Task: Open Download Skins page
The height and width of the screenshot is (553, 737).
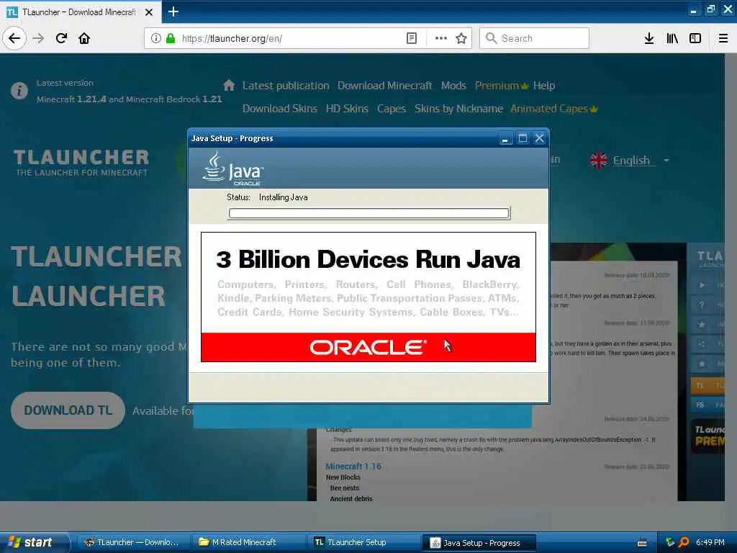Action: [x=280, y=109]
